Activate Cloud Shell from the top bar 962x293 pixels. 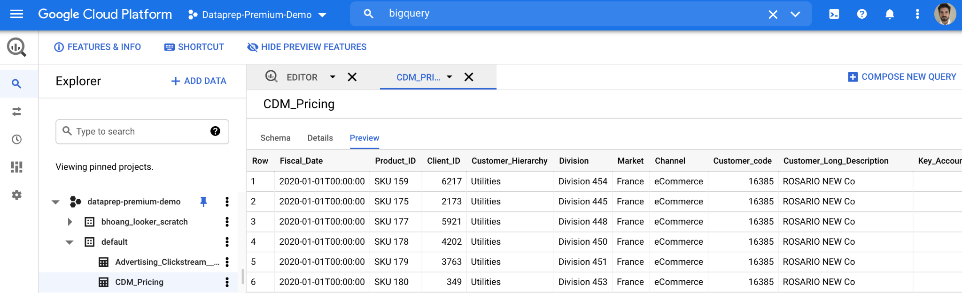(x=834, y=14)
